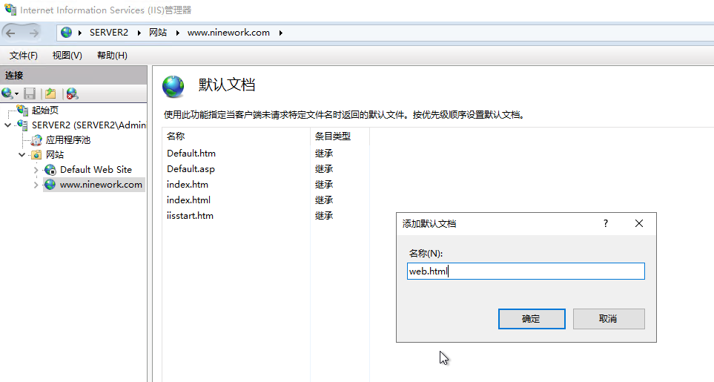Click the save connections floppy disk icon
Image resolution: width=714 pixels, height=382 pixels.
[30, 93]
